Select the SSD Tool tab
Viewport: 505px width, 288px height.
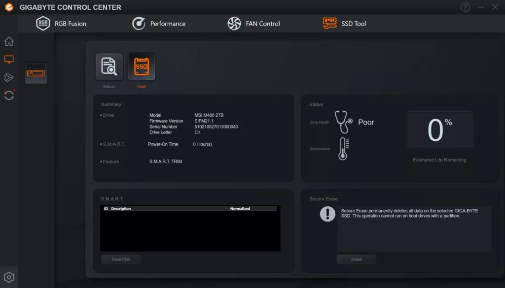[x=344, y=24]
